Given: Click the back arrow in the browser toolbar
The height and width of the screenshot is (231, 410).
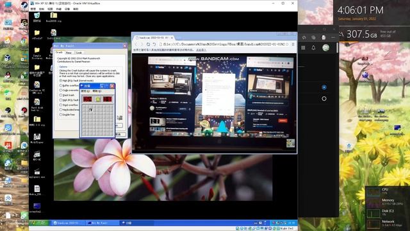Looking at the screenshot, I should click(x=136, y=44).
